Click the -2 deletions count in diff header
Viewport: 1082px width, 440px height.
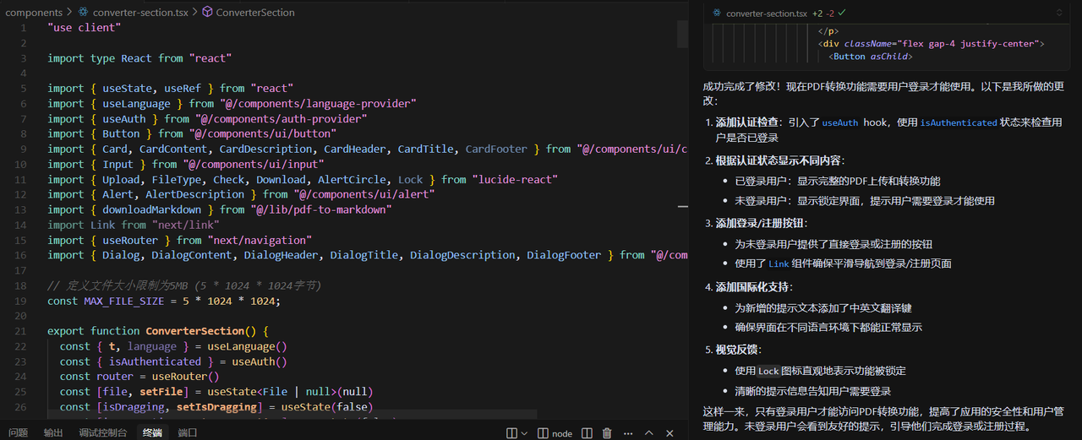tap(830, 14)
